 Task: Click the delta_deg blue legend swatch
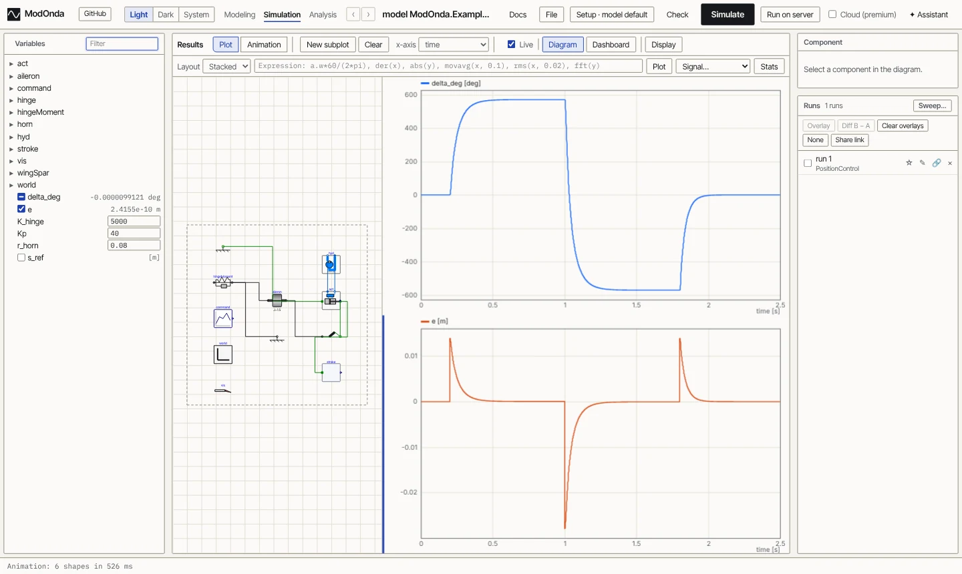(x=425, y=83)
